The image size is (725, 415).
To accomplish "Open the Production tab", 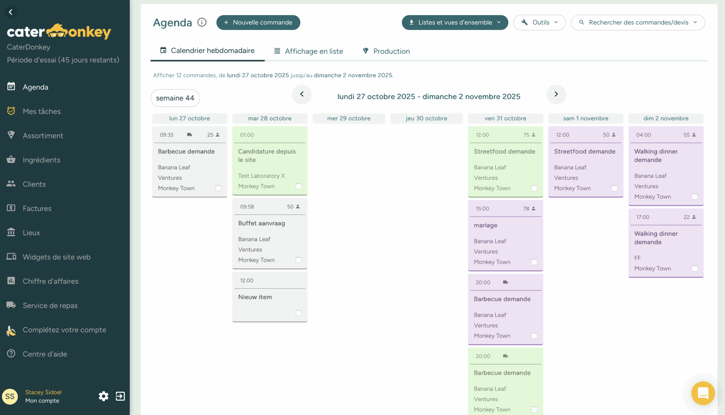I will 386,51.
